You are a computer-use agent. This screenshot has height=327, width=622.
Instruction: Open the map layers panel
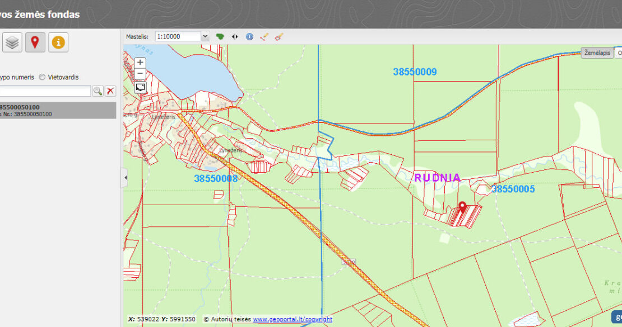click(x=12, y=42)
